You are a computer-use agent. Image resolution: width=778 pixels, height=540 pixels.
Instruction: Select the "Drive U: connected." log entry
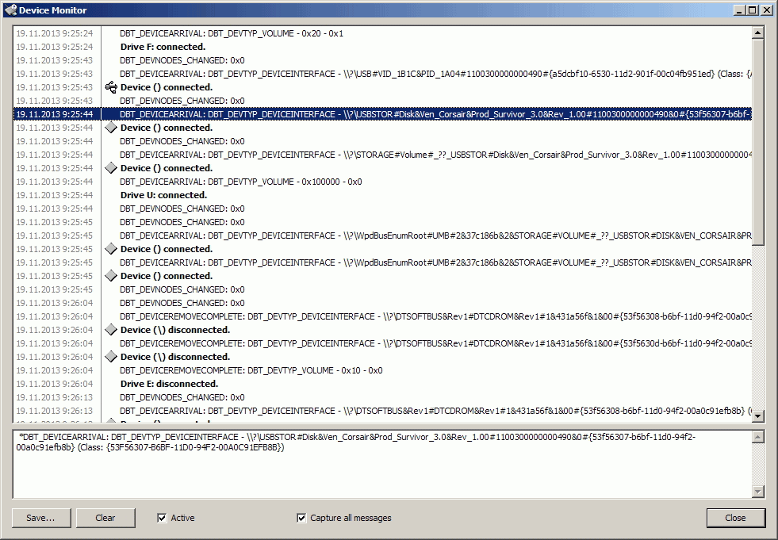tap(163, 195)
